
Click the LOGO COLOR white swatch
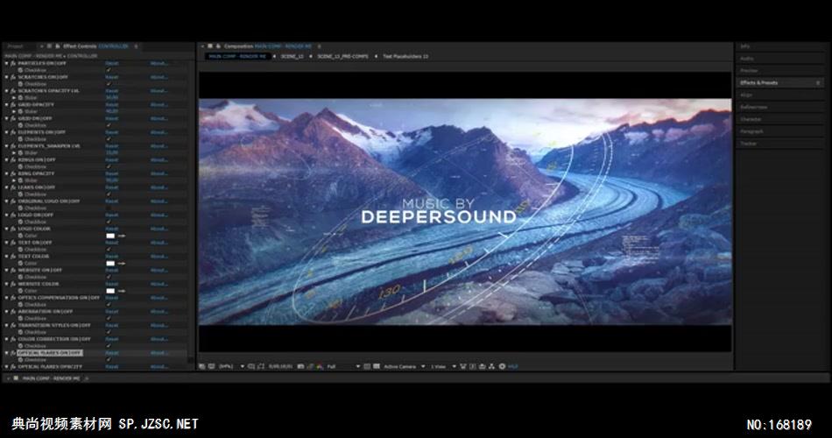pyautogui.click(x=110, y=236)
